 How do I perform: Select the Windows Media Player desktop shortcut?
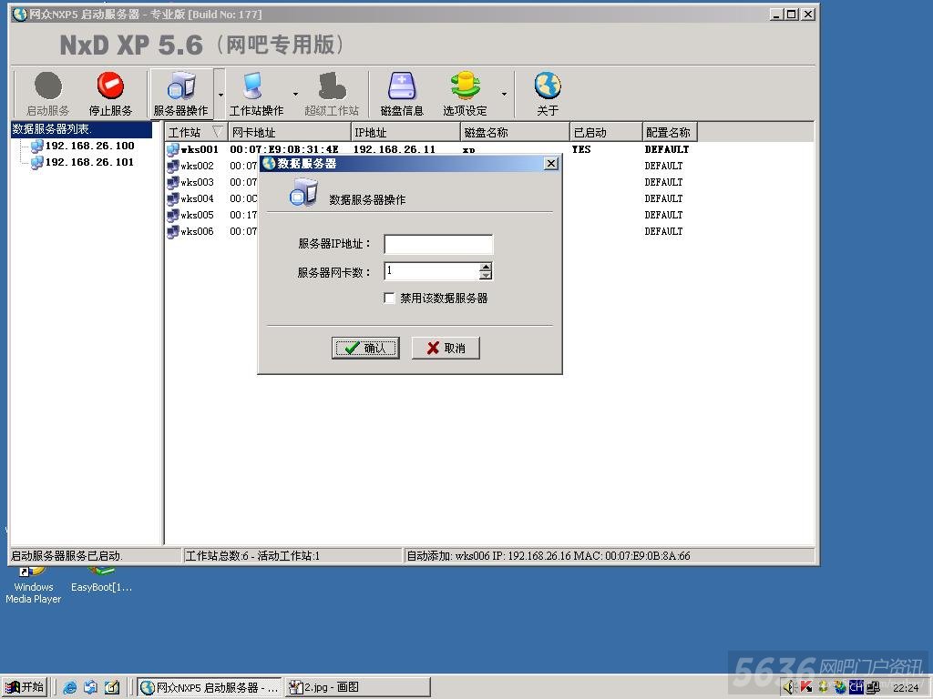(x=34, y=587)
